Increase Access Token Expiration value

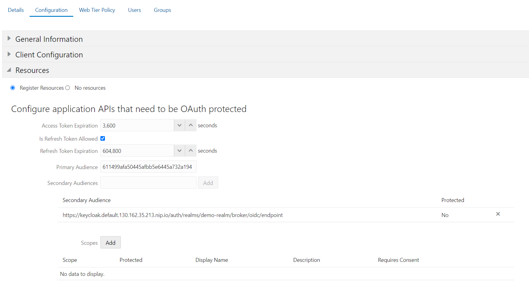[191, 125]
